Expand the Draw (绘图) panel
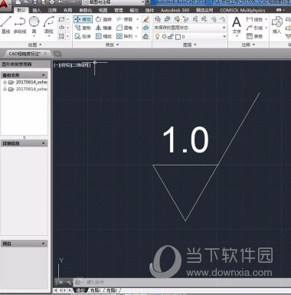 (x=35, y=44)
